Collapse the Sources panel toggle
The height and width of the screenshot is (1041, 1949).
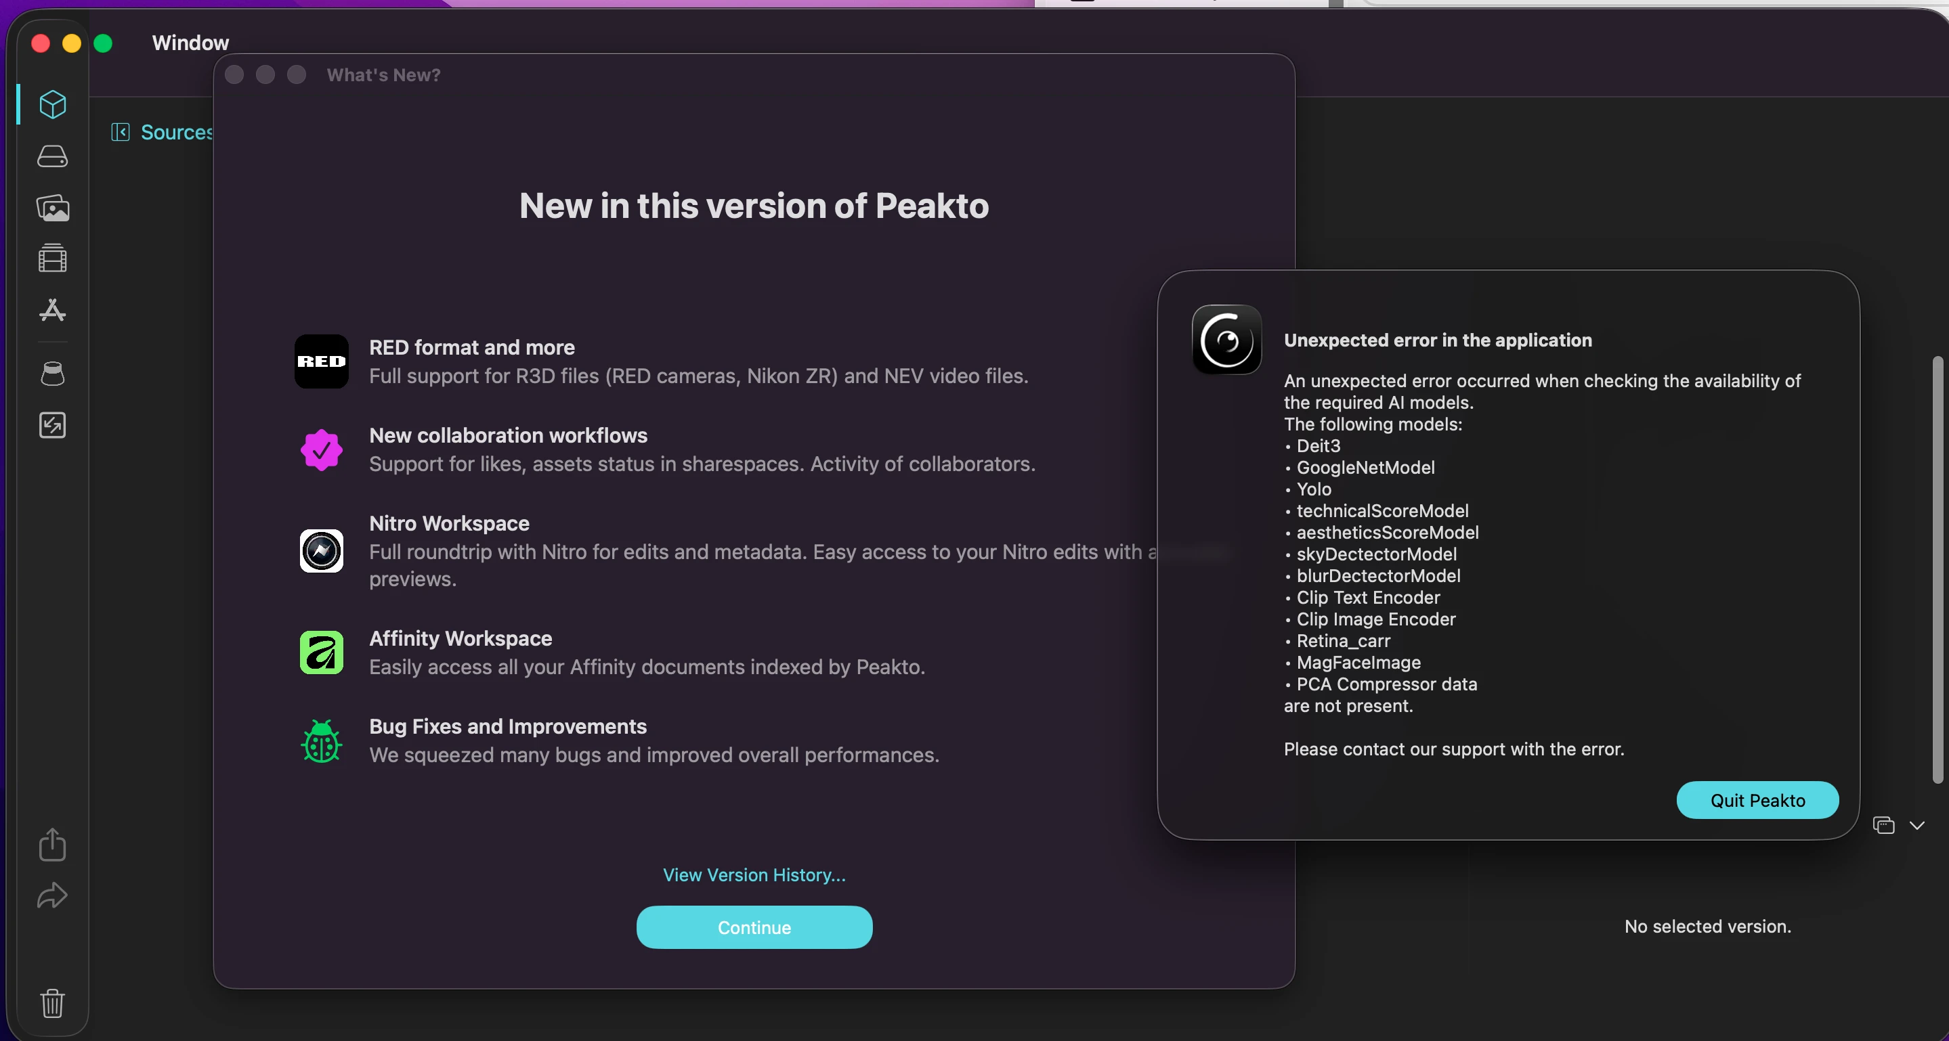[x=121, y=132]
